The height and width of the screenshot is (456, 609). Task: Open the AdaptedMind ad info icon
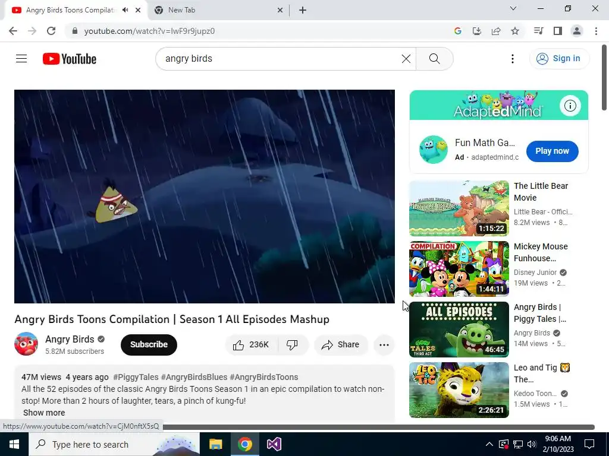pyautogui.click(x=570, y=106)
